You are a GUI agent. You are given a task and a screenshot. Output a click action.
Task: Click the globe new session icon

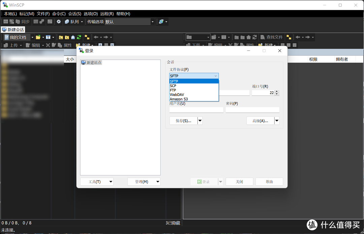click(x=161, y=22)
